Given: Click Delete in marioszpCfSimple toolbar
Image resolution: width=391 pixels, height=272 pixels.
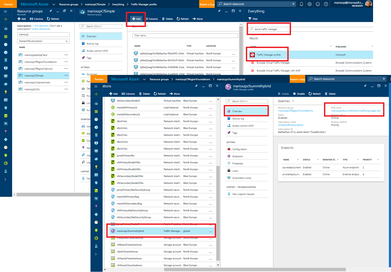Looking at the screenshot, I should pyautogui.click(x=168, y=19).
